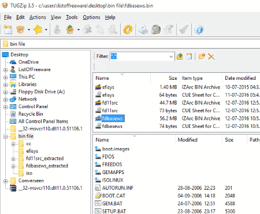The height and width of the screenshot is (214, 260).
Task: Click the Extract box icon in toolbar
Action: pyautogui.click(x=70, y=29)
